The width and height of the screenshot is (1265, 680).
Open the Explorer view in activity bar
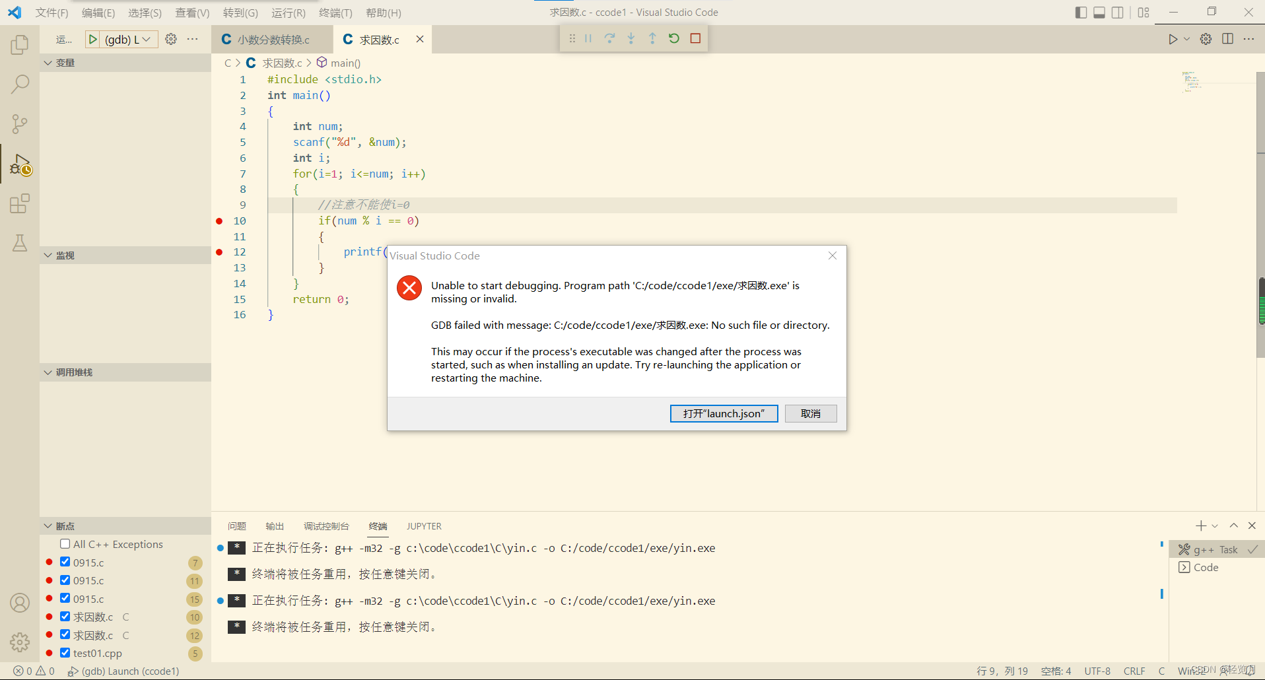pos(20,45)
